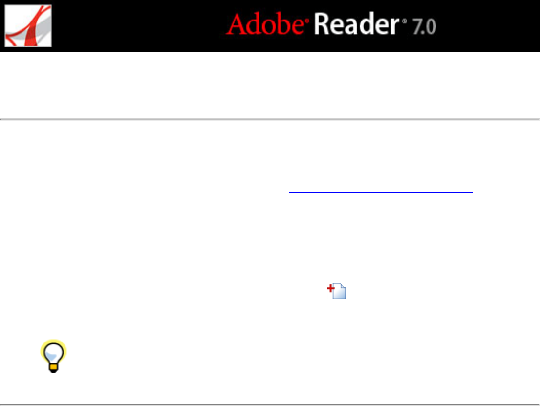Click the red Adobe wordmark in header
Screen dimensions: 540x406
[265, 24]
